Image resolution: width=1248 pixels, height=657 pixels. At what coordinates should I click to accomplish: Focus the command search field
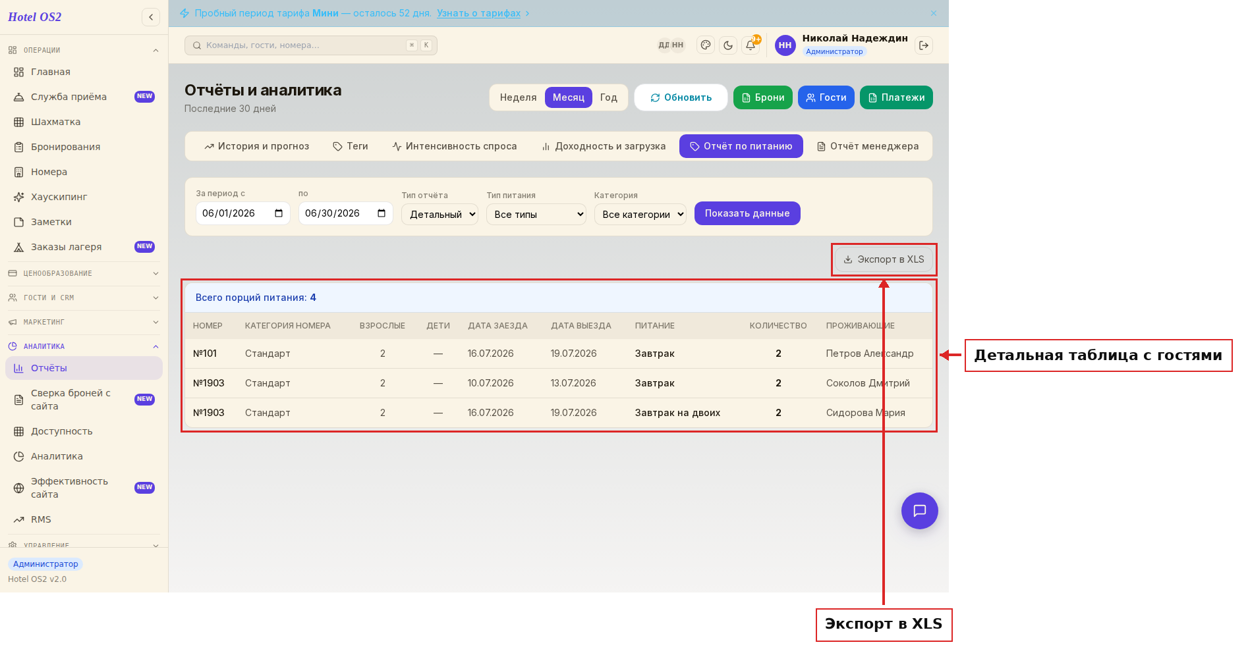coord(311,45)
